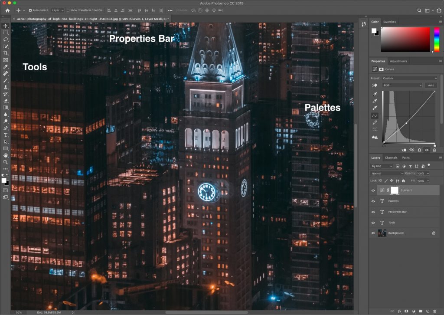Select the document tab aerial-photography jpg
The image size is (444, 315).
[92, 19]
